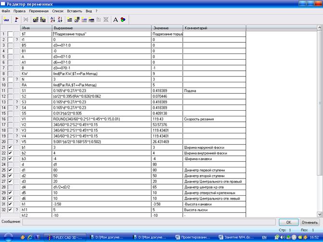
Task: Open the Windows Start button
Action: pyautogui.click(x=8, y=237)
